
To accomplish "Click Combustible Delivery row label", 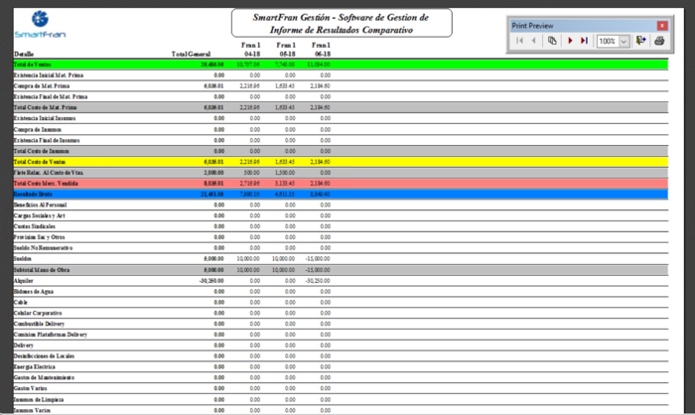I will [x=39, y=324].
